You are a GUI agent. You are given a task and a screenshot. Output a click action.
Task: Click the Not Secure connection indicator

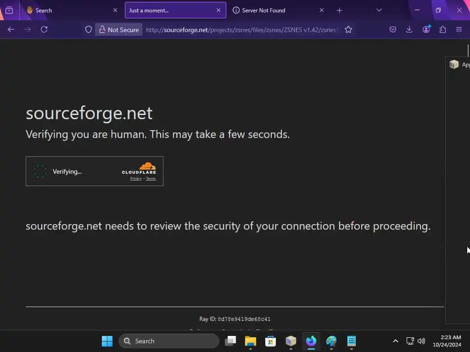119,30
